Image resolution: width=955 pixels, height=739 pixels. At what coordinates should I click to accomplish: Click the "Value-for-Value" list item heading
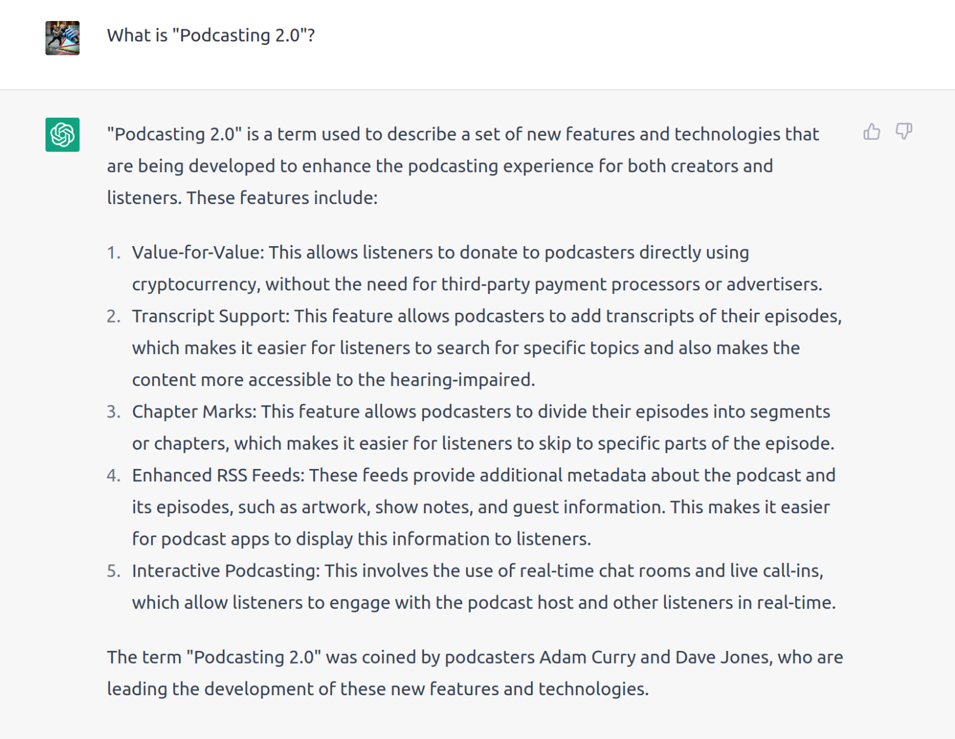(x=198, y=253)
